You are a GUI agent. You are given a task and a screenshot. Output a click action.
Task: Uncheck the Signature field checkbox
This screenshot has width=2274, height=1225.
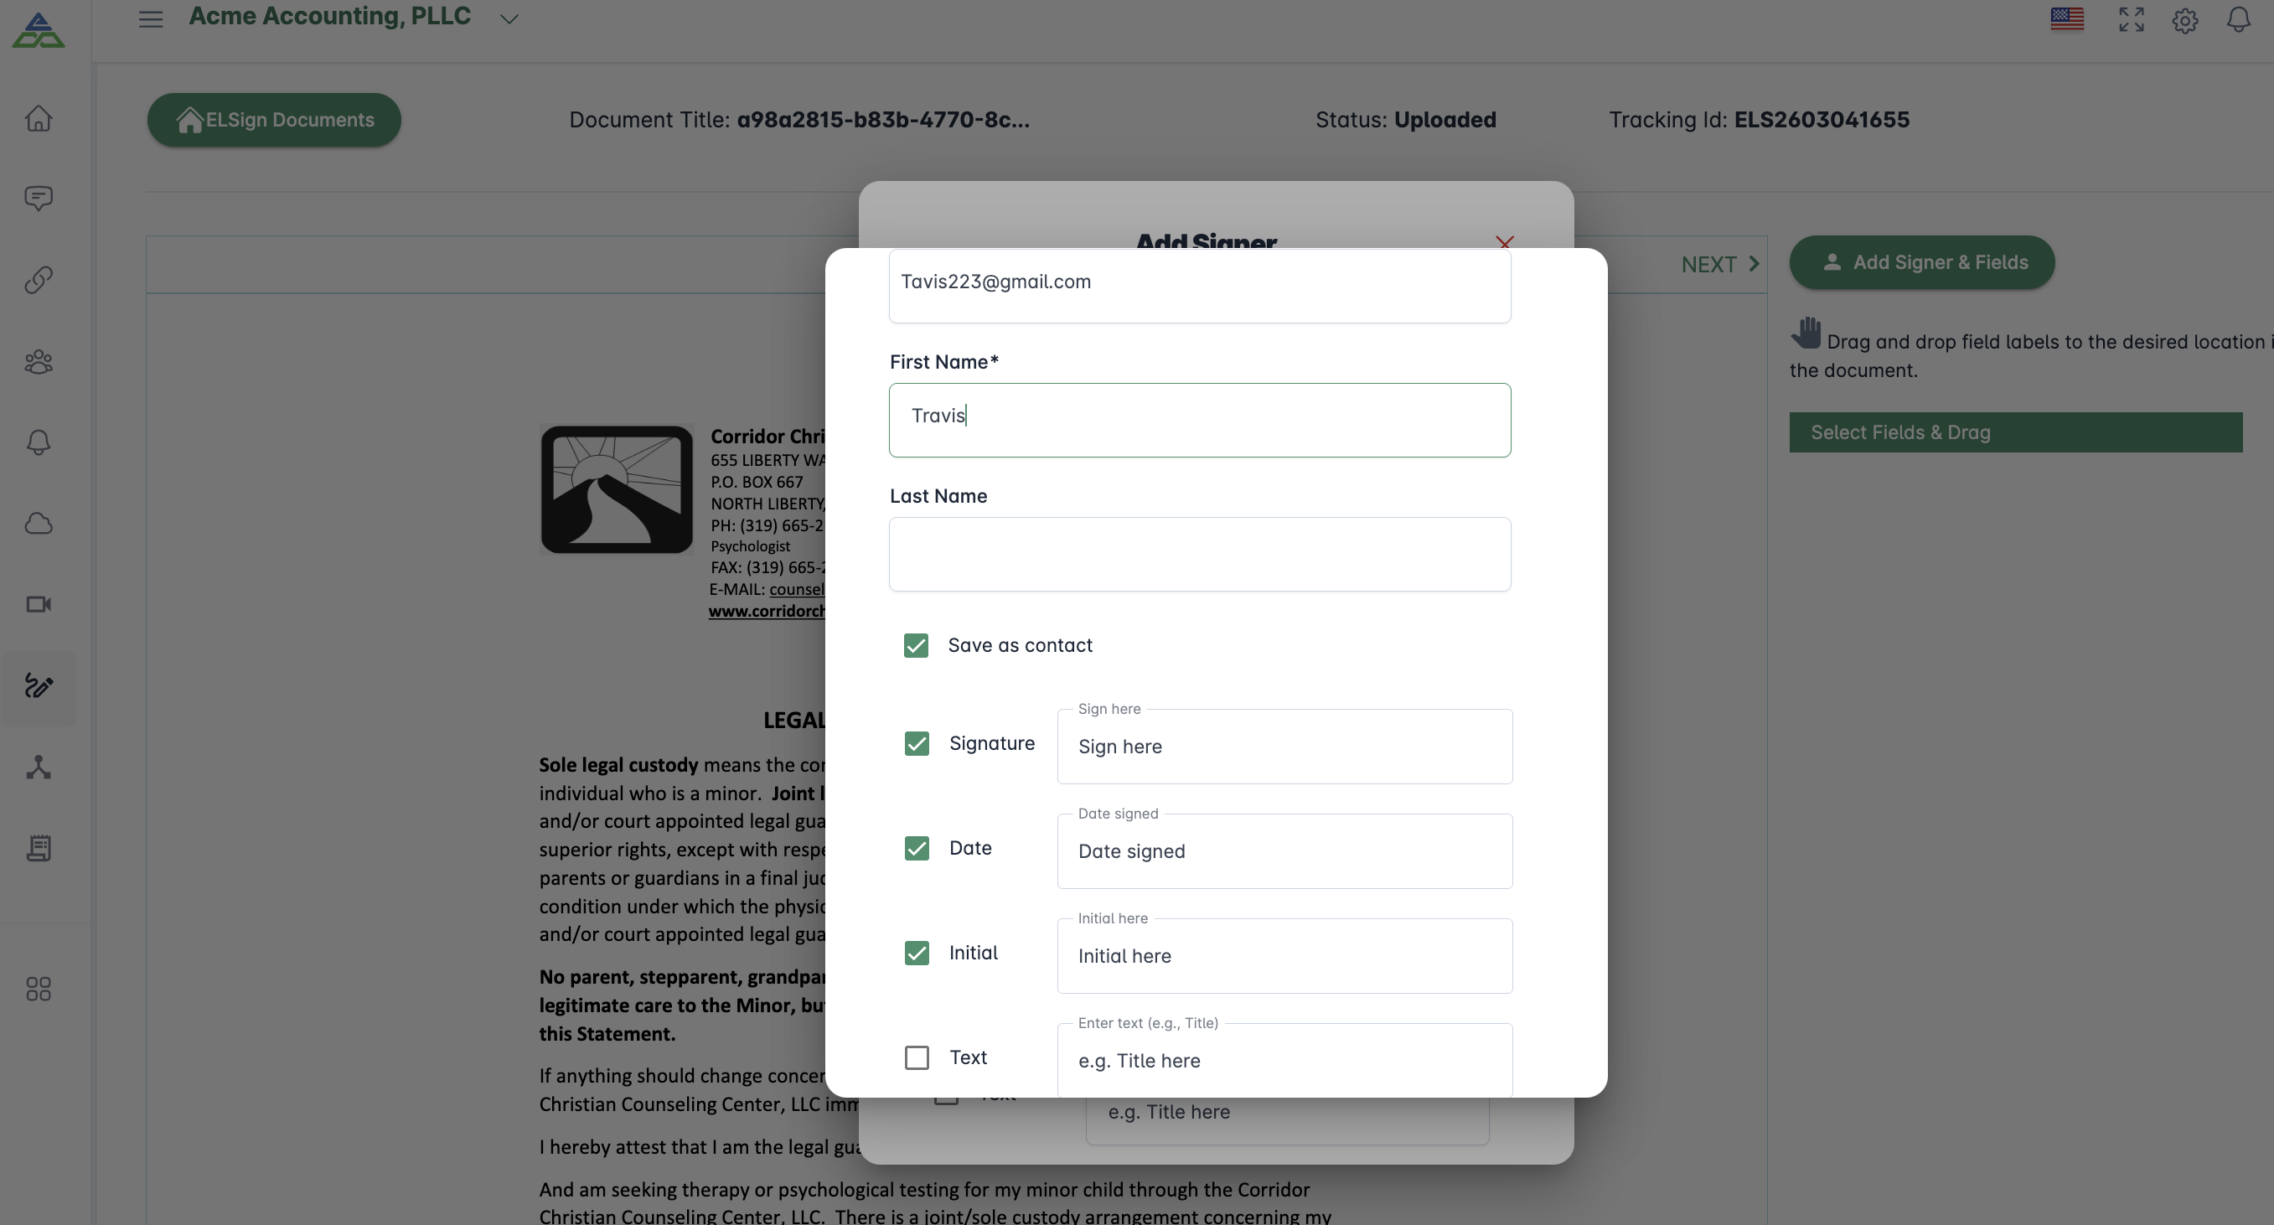917,744
